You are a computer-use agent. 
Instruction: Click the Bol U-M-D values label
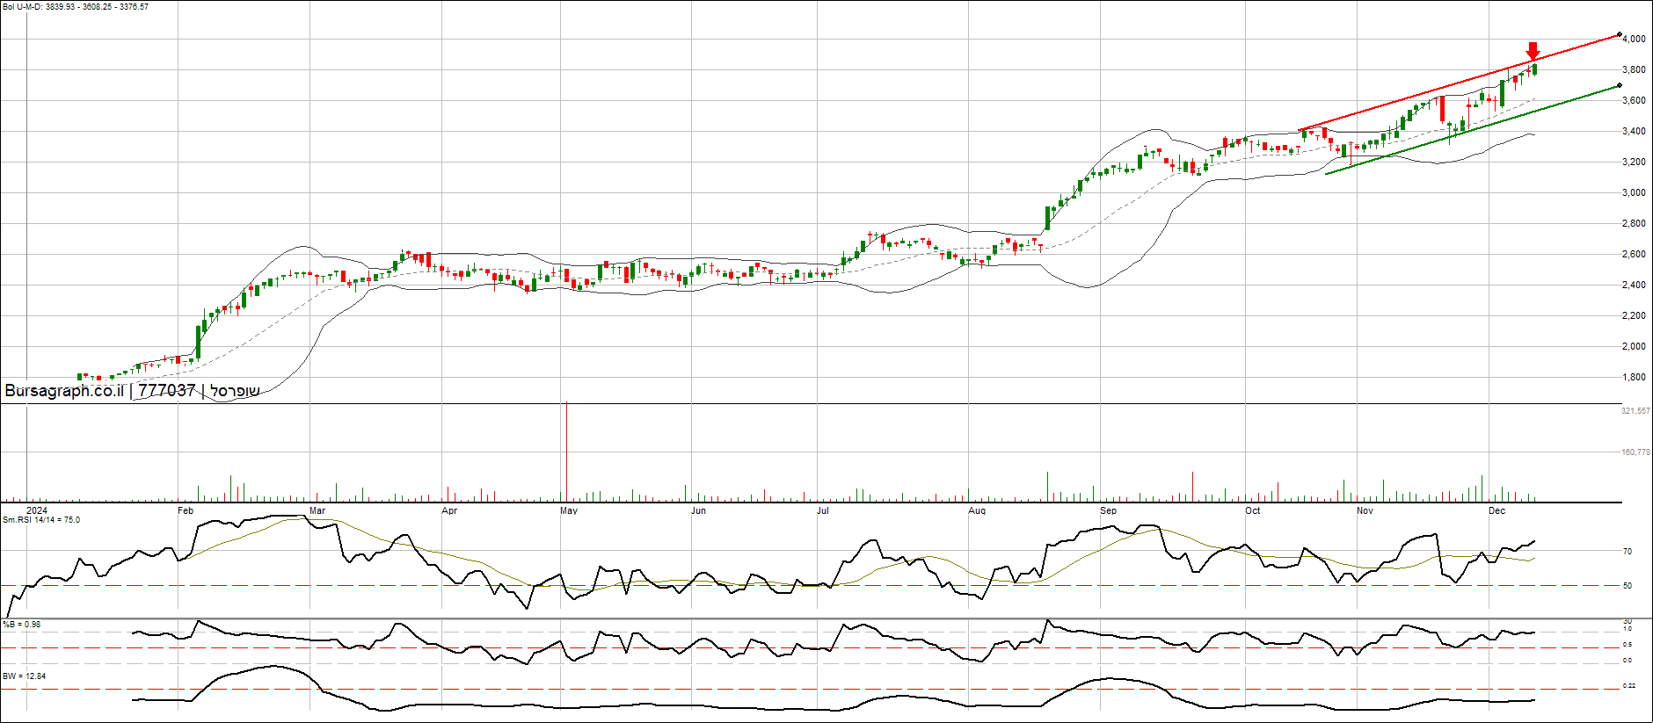[x=75, y=7]
